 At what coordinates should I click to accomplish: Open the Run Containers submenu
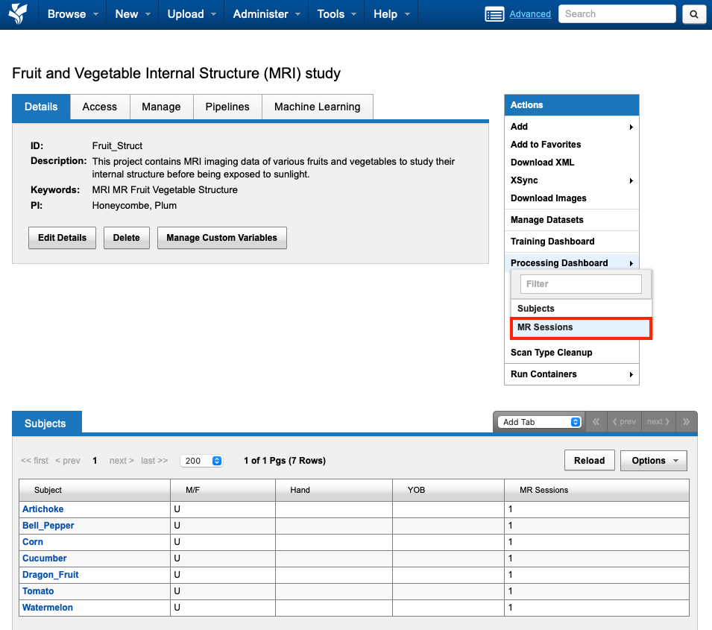[571, 374]
